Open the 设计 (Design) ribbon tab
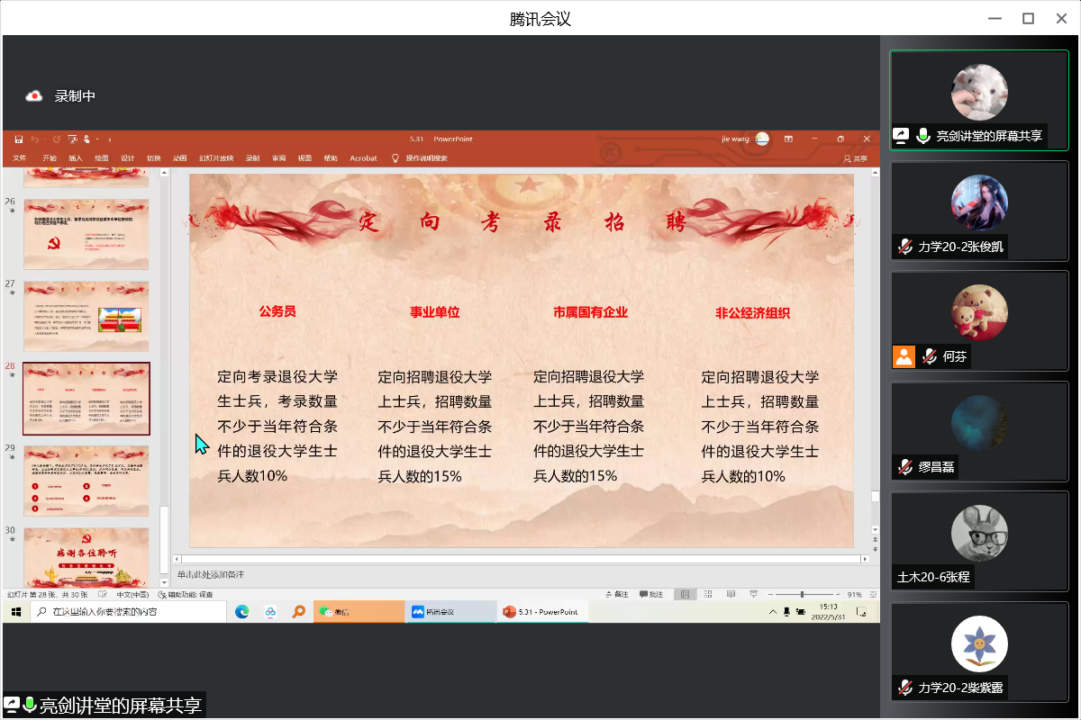Screen dimensions: 1081x720 (x=128, y=158)
